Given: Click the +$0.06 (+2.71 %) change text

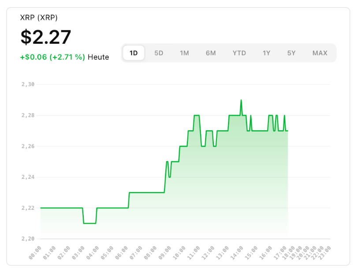Looking at the screenshot, I should (x=52, y=57).
